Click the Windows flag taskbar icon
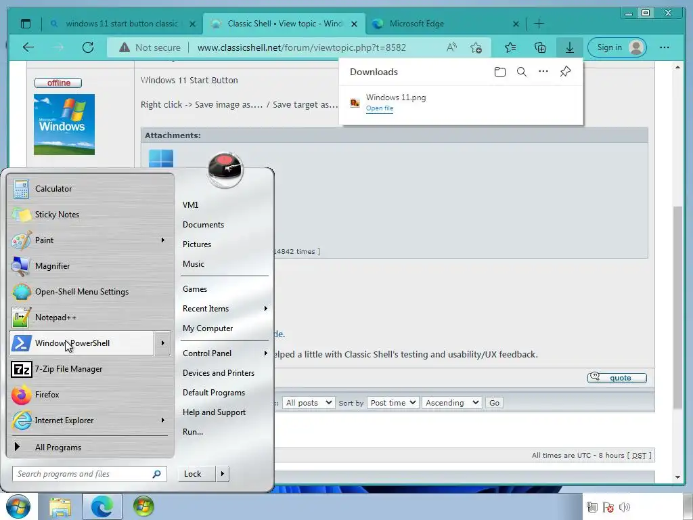693x520 pixels. click(143, 506)
